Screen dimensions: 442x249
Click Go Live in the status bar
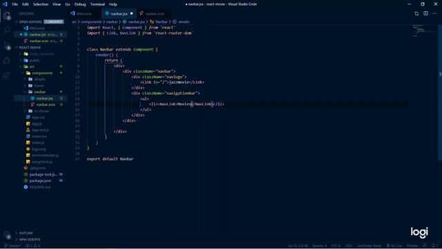tap(394, 246)
